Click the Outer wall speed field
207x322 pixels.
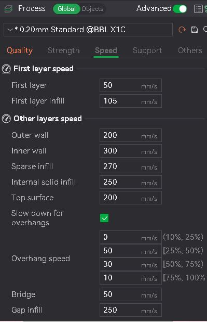[x=131, y=135]
